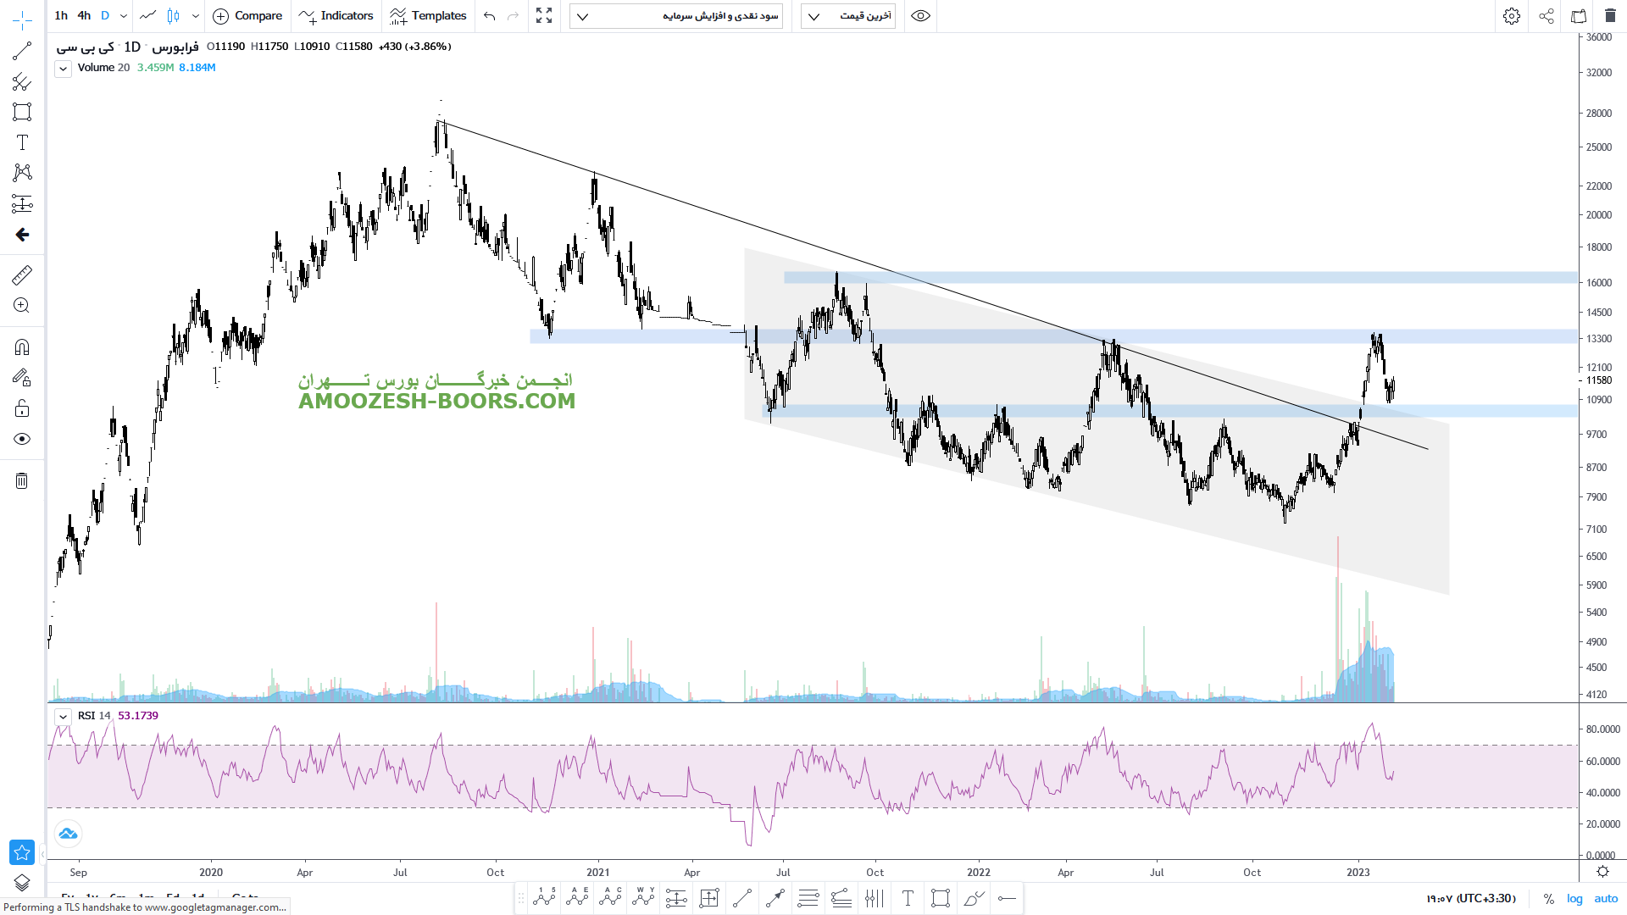
Task: Open the Indicators dialog
Action: pyautogui.click(x=336, y=16)
